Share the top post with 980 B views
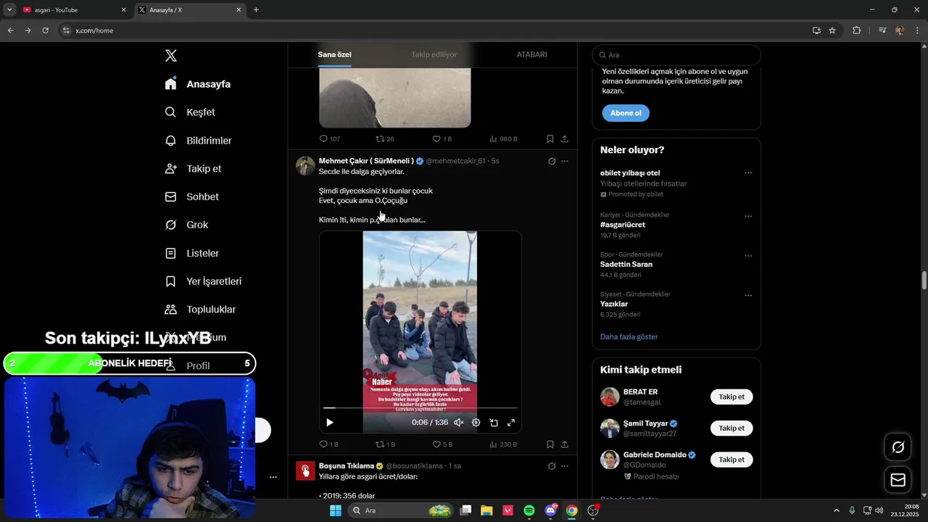The height and width of the screenshot is (522, 928). [x=565, y=138]
